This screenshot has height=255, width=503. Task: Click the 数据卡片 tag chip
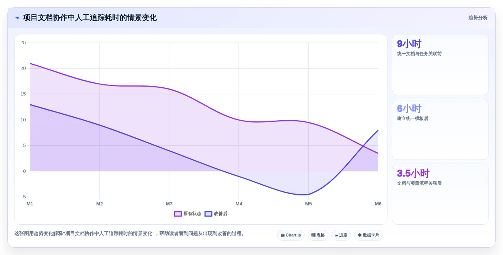click(x=369, y=235)
